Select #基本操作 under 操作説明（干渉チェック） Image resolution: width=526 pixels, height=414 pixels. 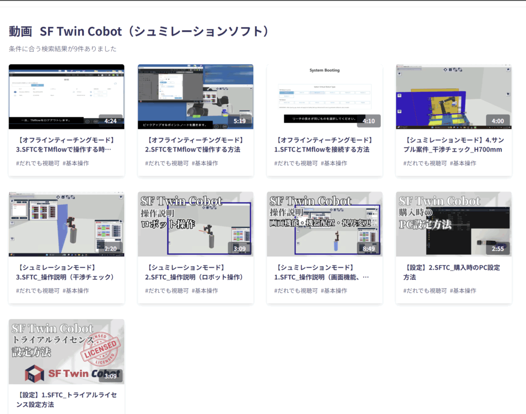(x=76, y=291)
